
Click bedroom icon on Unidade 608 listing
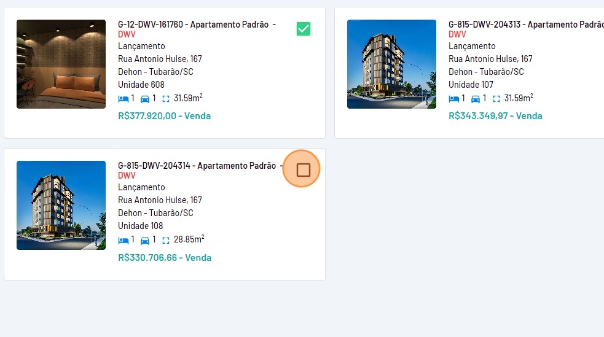[123, 98]
